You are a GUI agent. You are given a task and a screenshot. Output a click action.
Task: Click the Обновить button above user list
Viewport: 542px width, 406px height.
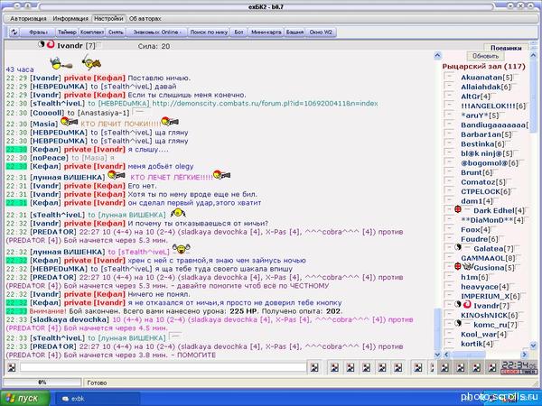coord(485,56)
